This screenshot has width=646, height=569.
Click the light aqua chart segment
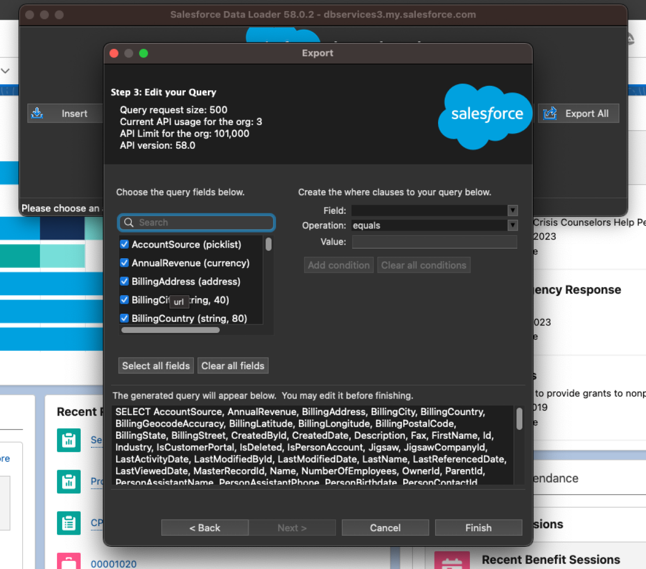point(62,256)
